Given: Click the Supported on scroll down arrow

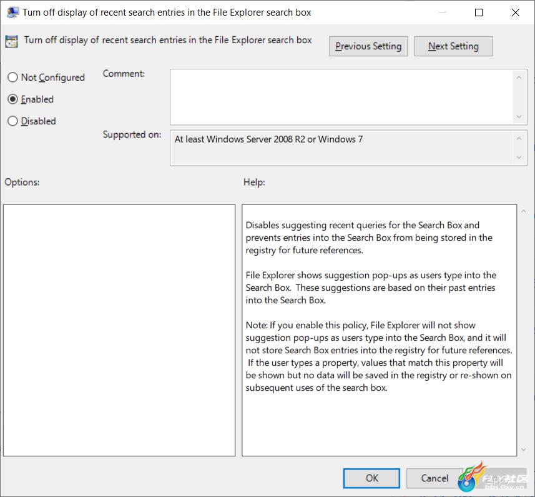Looking at the screenshot, I should (519, 158).
